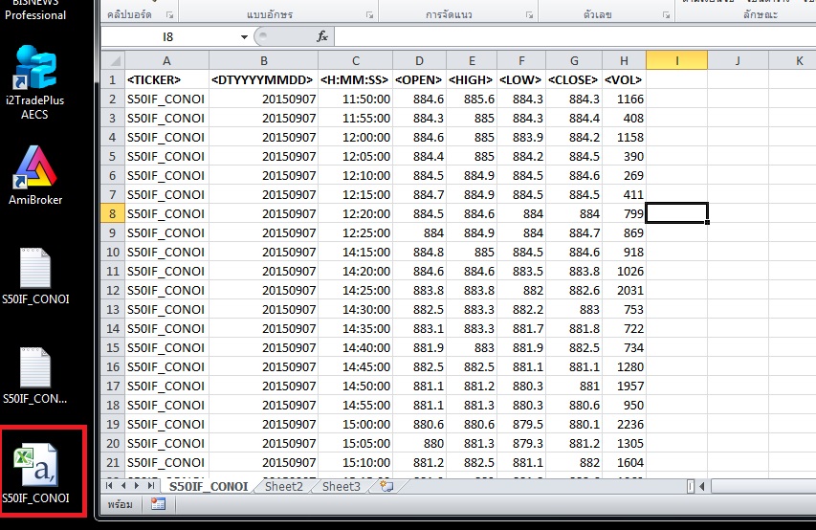Switch to the S50IF_CONOI sheet tab
The width and height of the screenshot is (816, 530).
click(x=209, y=486)
